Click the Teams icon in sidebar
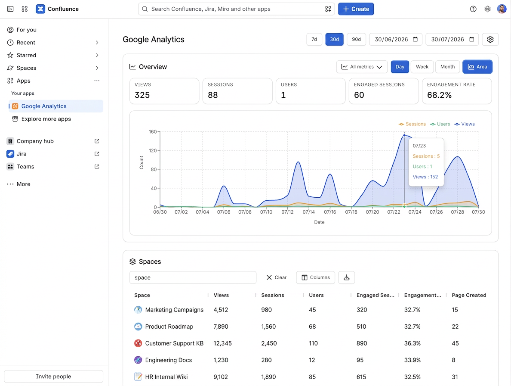 tap(10, 166)
